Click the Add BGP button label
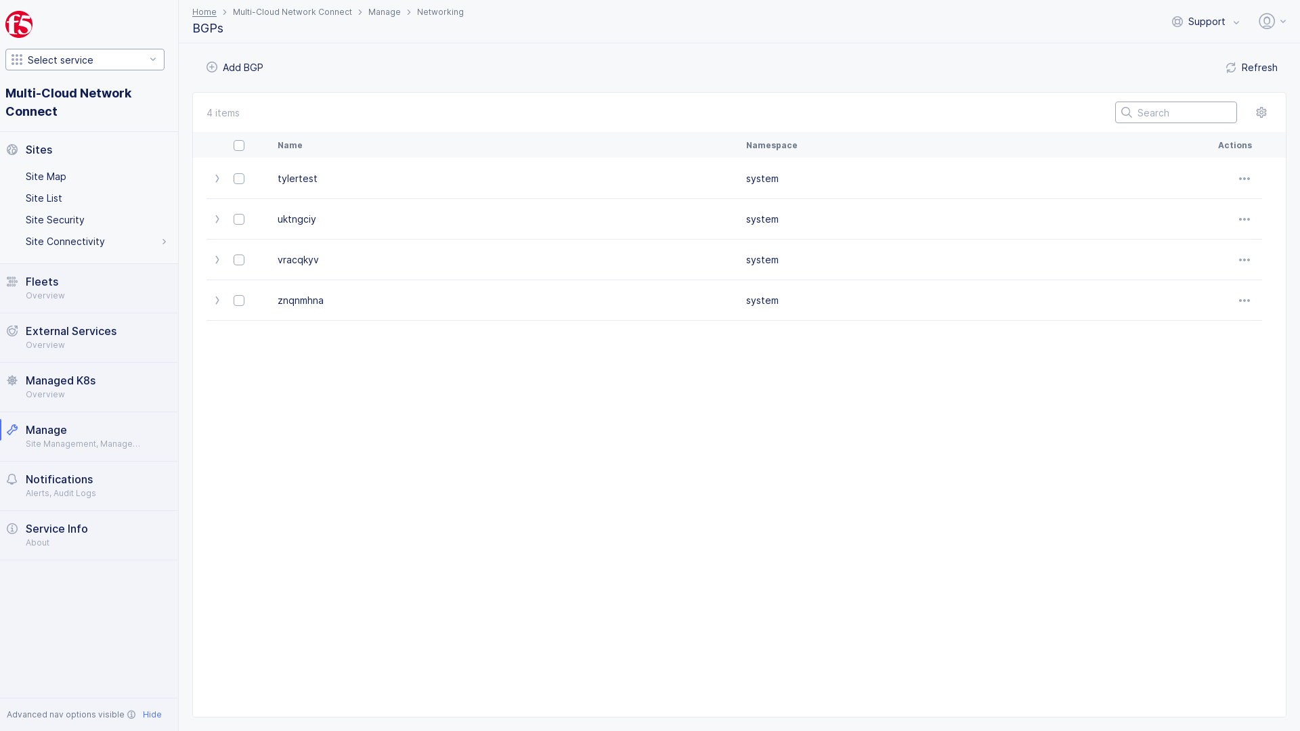Image resolution: width=1300 pixels, height=731 pixels. click(x=243, y=68)
